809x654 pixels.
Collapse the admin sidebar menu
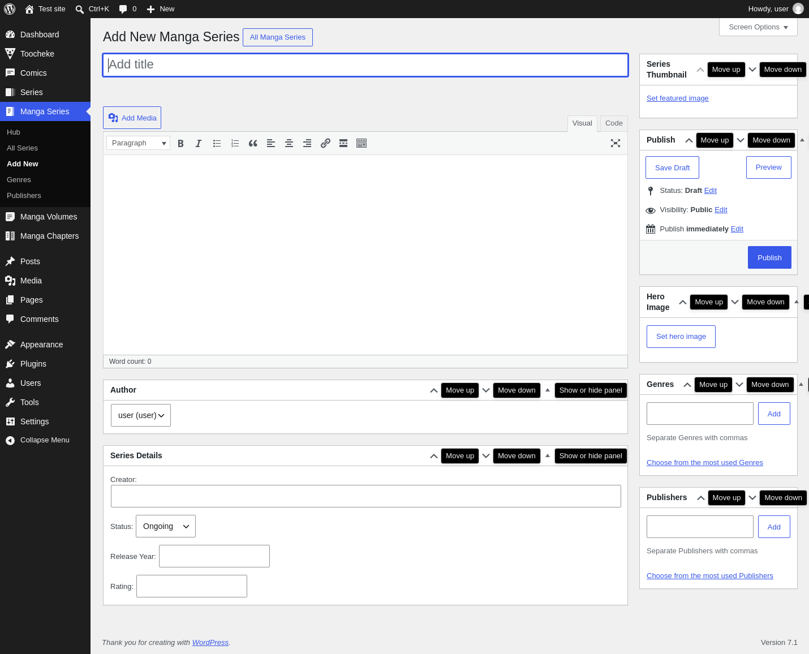pos(45,440)
